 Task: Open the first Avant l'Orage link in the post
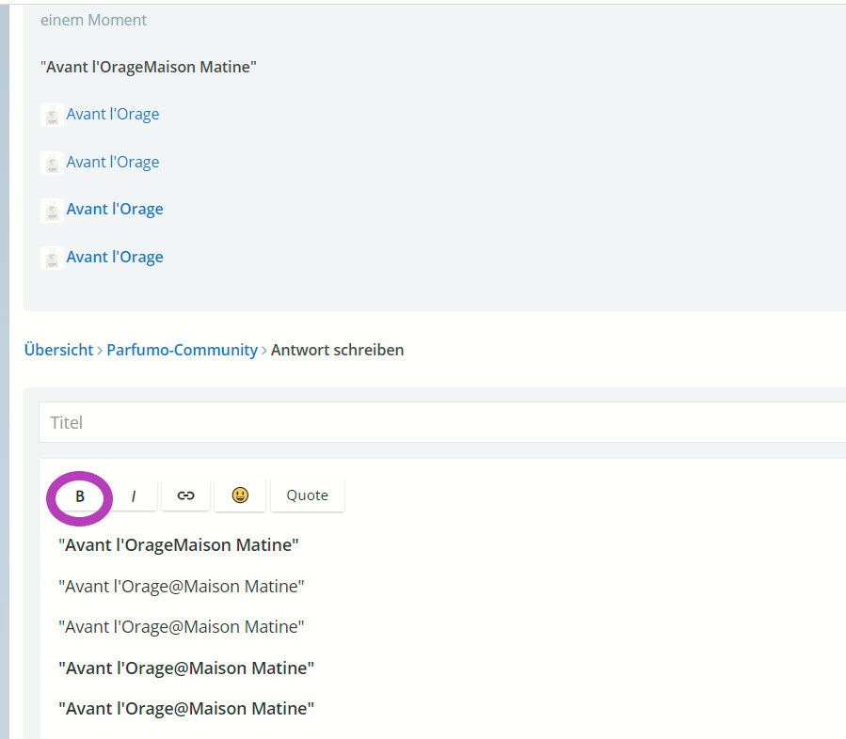click(113, 115)
